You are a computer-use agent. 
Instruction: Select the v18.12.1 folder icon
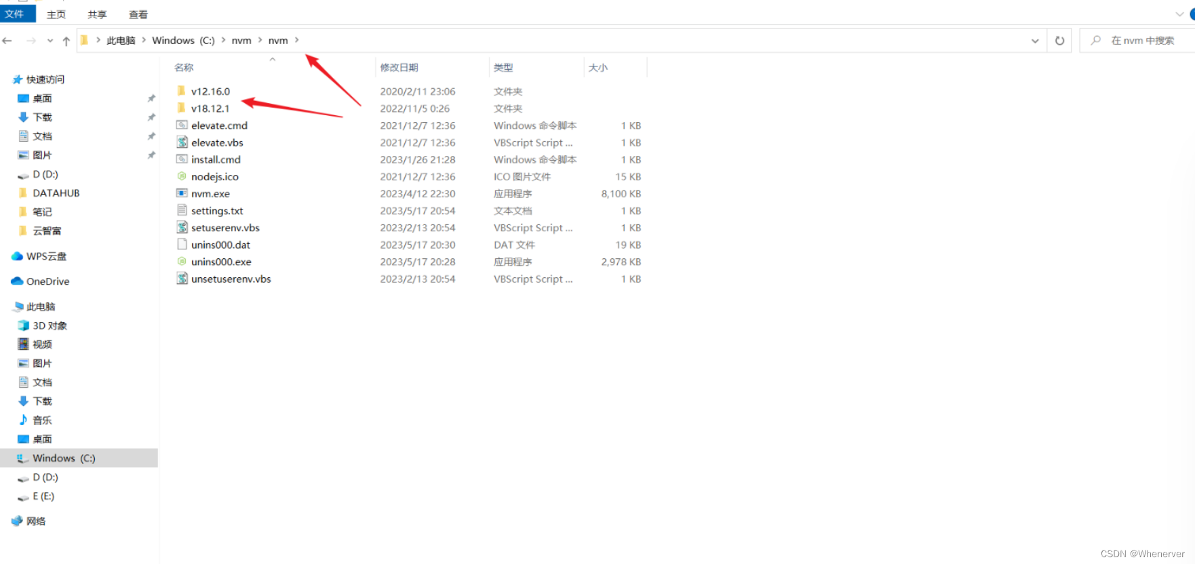(181, 108)
